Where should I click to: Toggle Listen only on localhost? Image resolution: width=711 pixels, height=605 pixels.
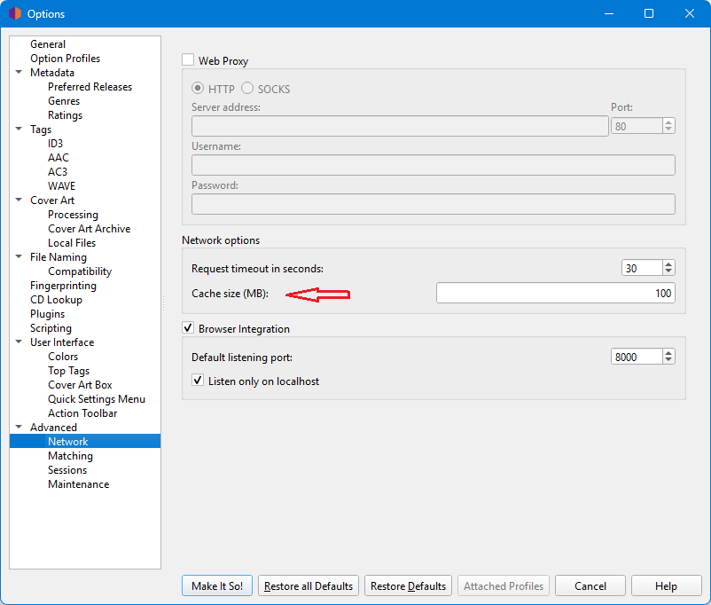[198, 381]
